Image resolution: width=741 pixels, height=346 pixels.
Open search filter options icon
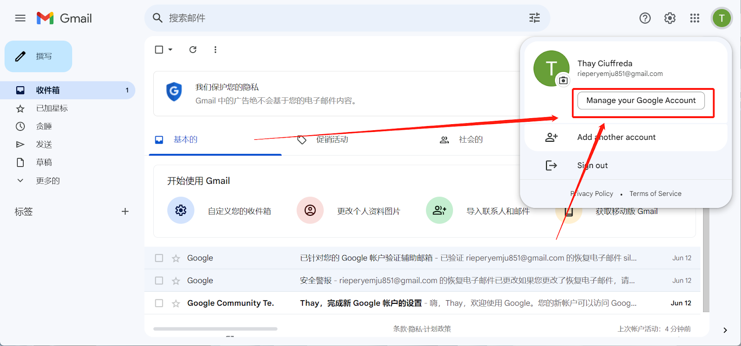click(534, 18)
